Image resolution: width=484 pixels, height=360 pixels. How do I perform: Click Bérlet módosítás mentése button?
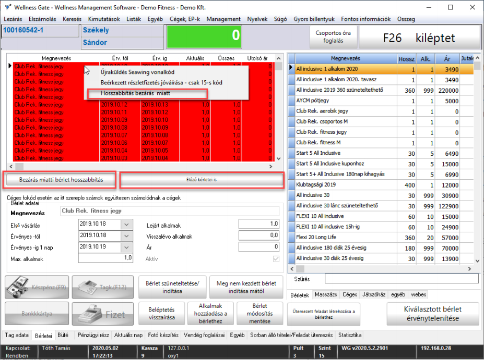260,314
